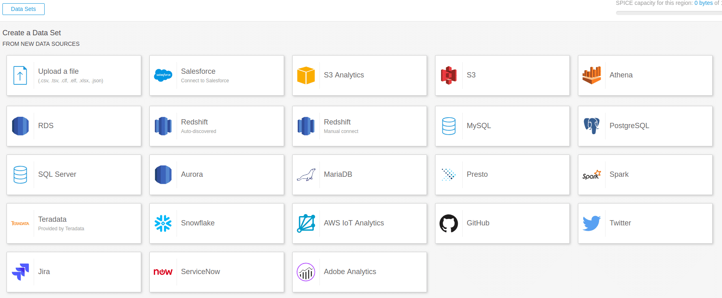Viewport: 722px width, 298px height.
Task: Click the GitHub octocat icon
Action: [x=449, y=223]
